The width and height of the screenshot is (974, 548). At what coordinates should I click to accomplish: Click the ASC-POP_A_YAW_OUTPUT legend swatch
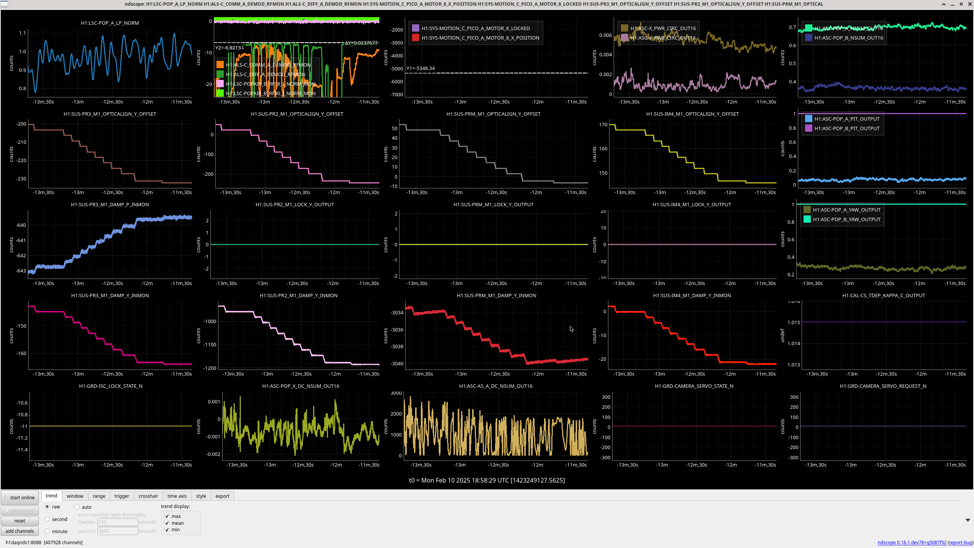point(807,210)
